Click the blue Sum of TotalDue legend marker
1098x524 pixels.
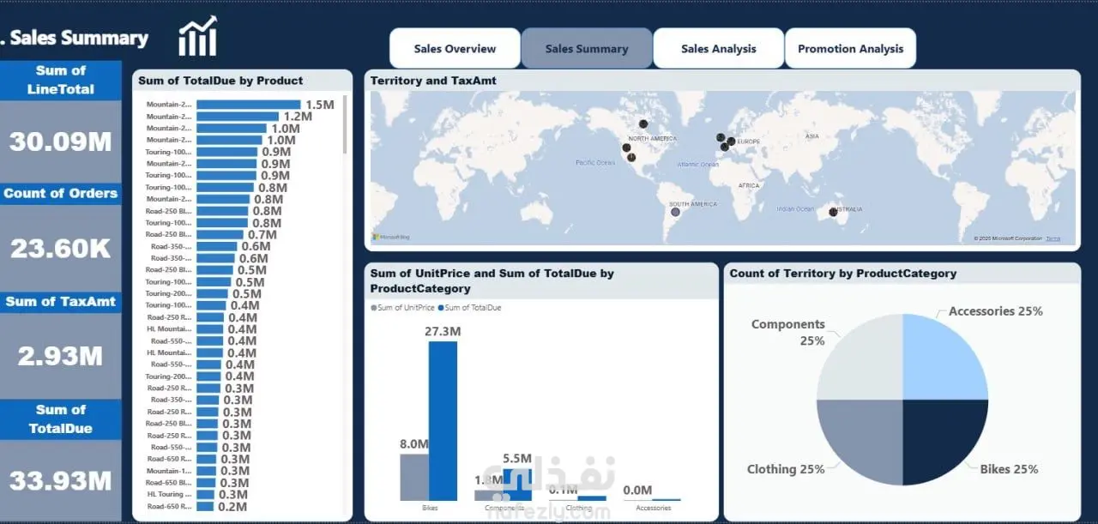(441, 307)
